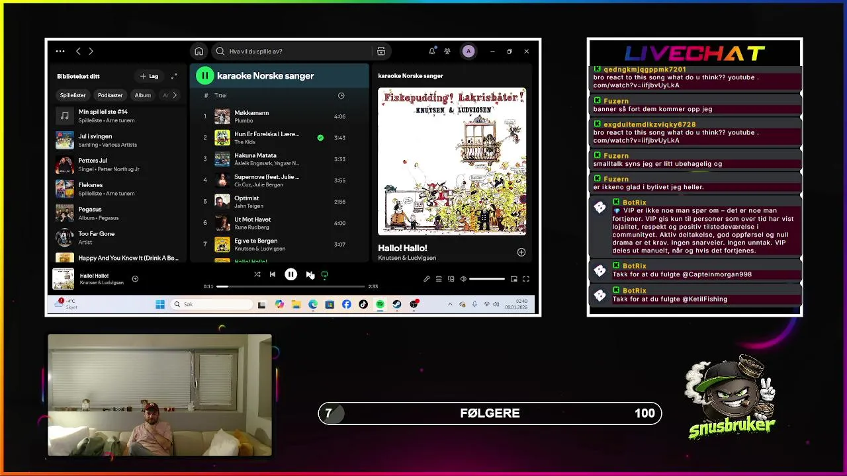Add to Liked Songs in the player bar
The image size is (847, 476).
point(135,279)
